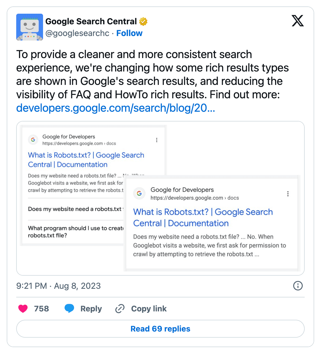Click the 758 likes count
The width and height of the screenshot is (322, 353).
pyautogui.click(x=41, y=309)
